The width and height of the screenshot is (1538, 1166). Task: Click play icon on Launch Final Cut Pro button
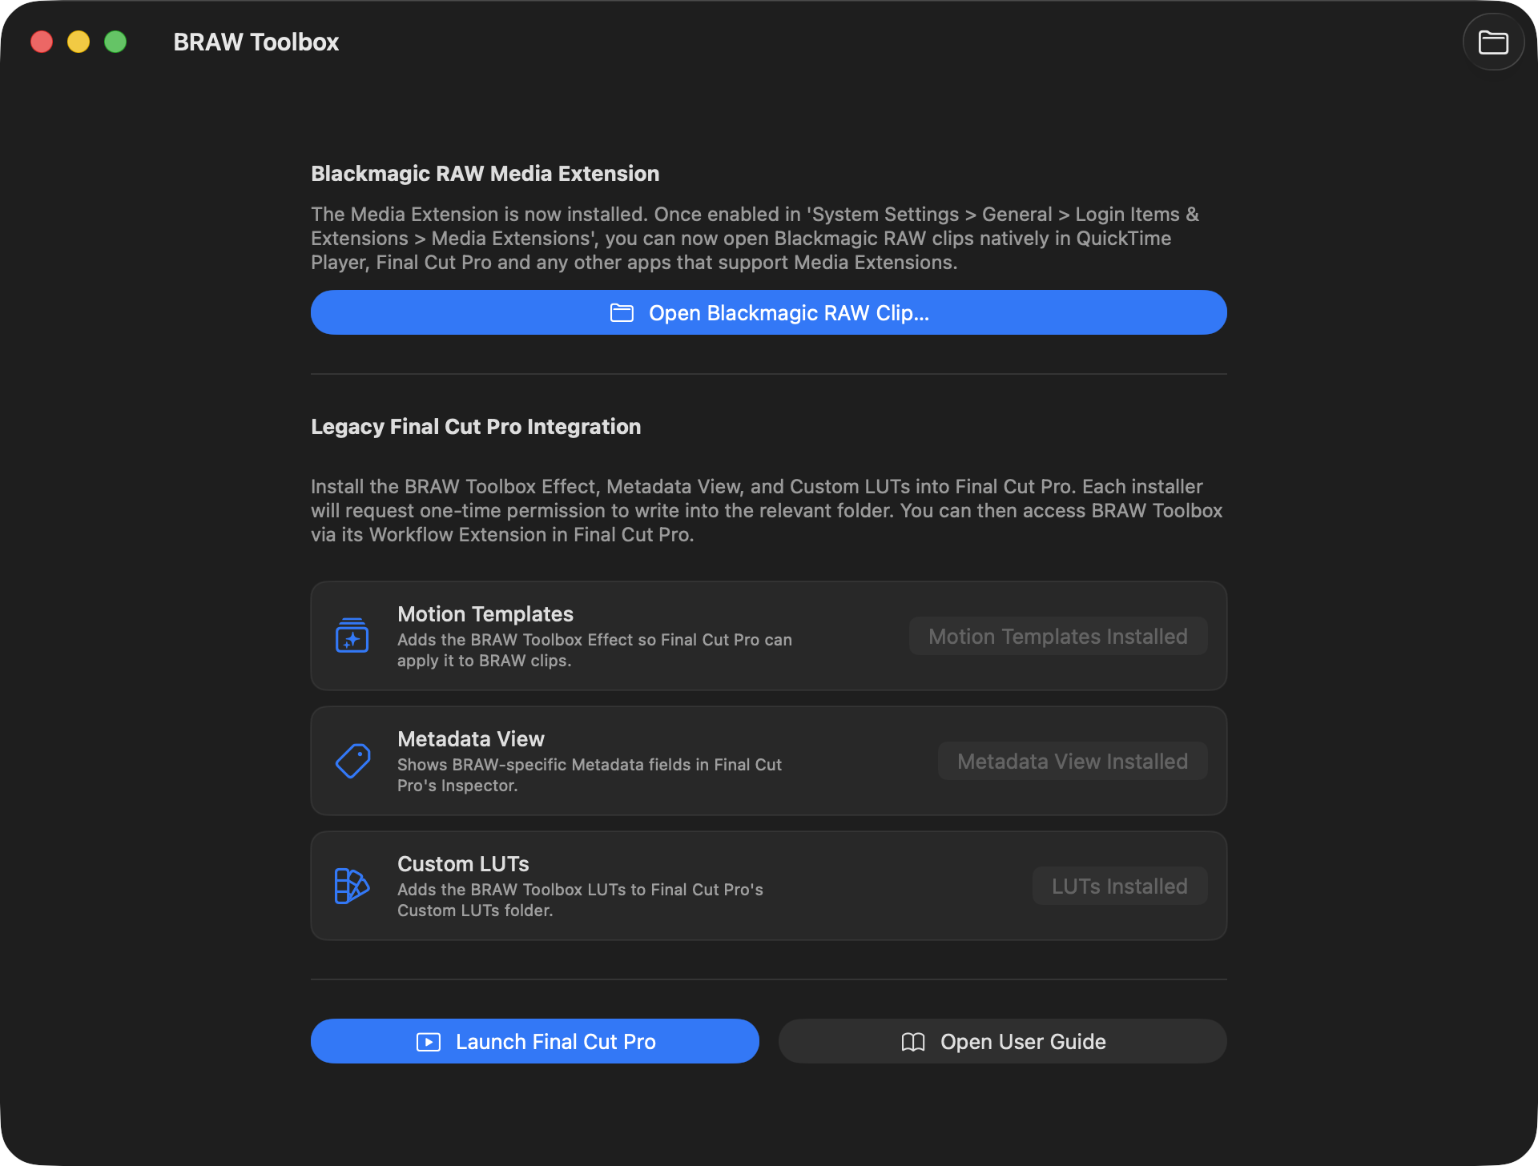click(429, 1042)
